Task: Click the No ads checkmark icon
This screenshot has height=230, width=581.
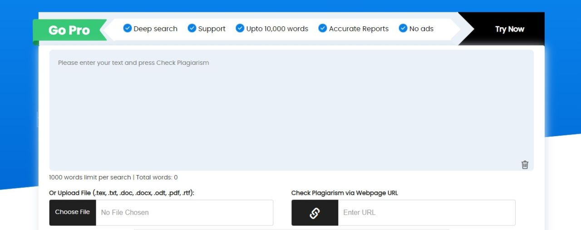Action: click(403, 28)
